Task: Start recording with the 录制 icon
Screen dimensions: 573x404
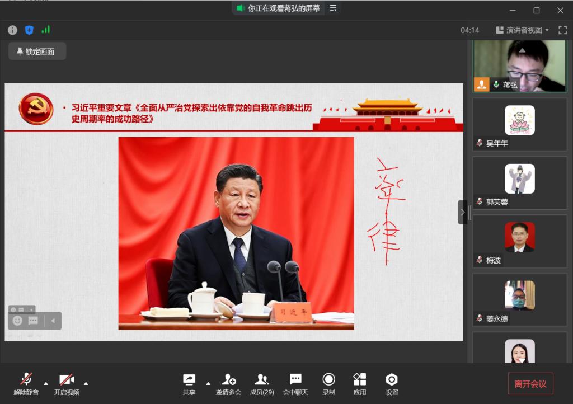Action: pos(328,384)
